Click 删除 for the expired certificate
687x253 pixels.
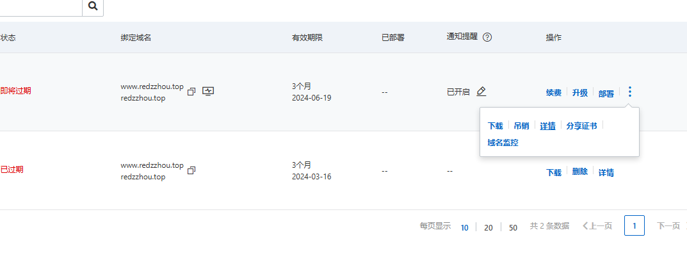click(x=579, y=172)
